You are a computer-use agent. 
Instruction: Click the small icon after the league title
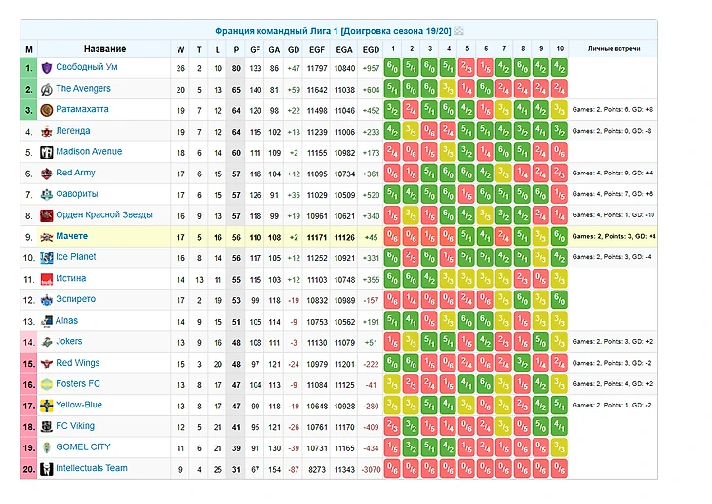[457, 31]
